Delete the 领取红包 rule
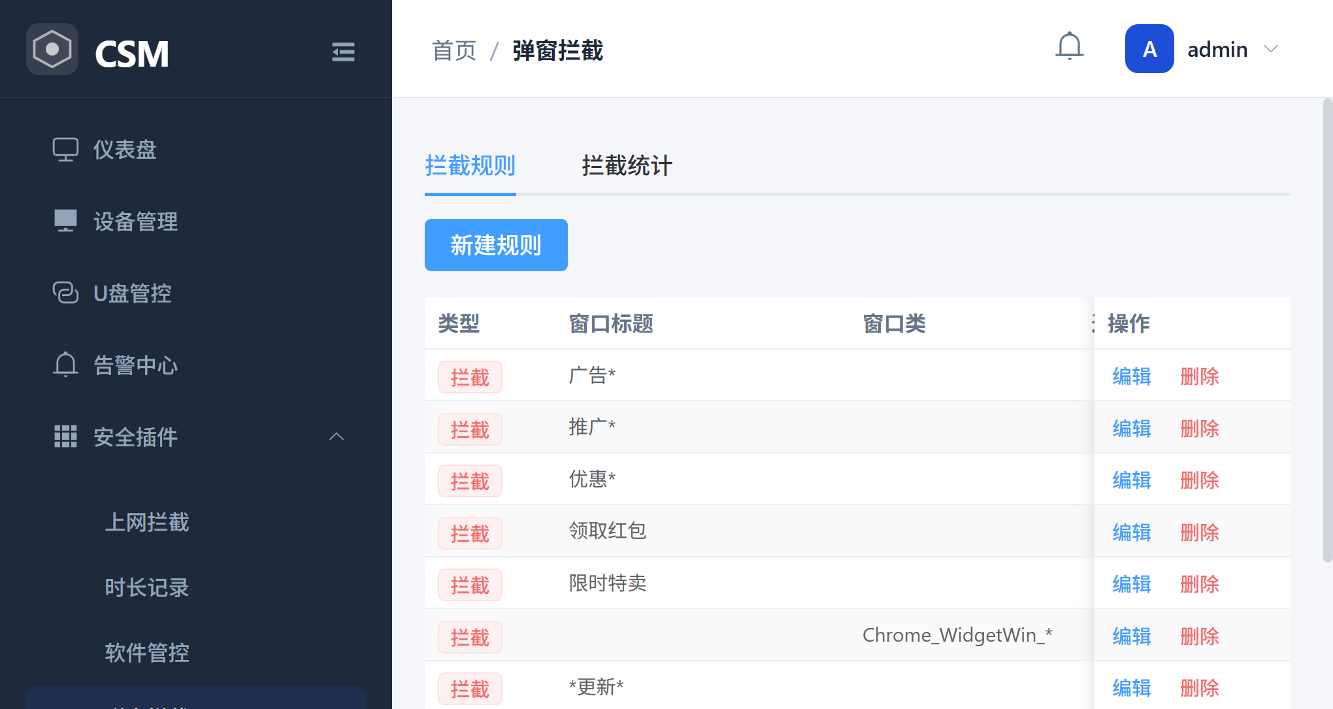 click(x=1200, y=533)
